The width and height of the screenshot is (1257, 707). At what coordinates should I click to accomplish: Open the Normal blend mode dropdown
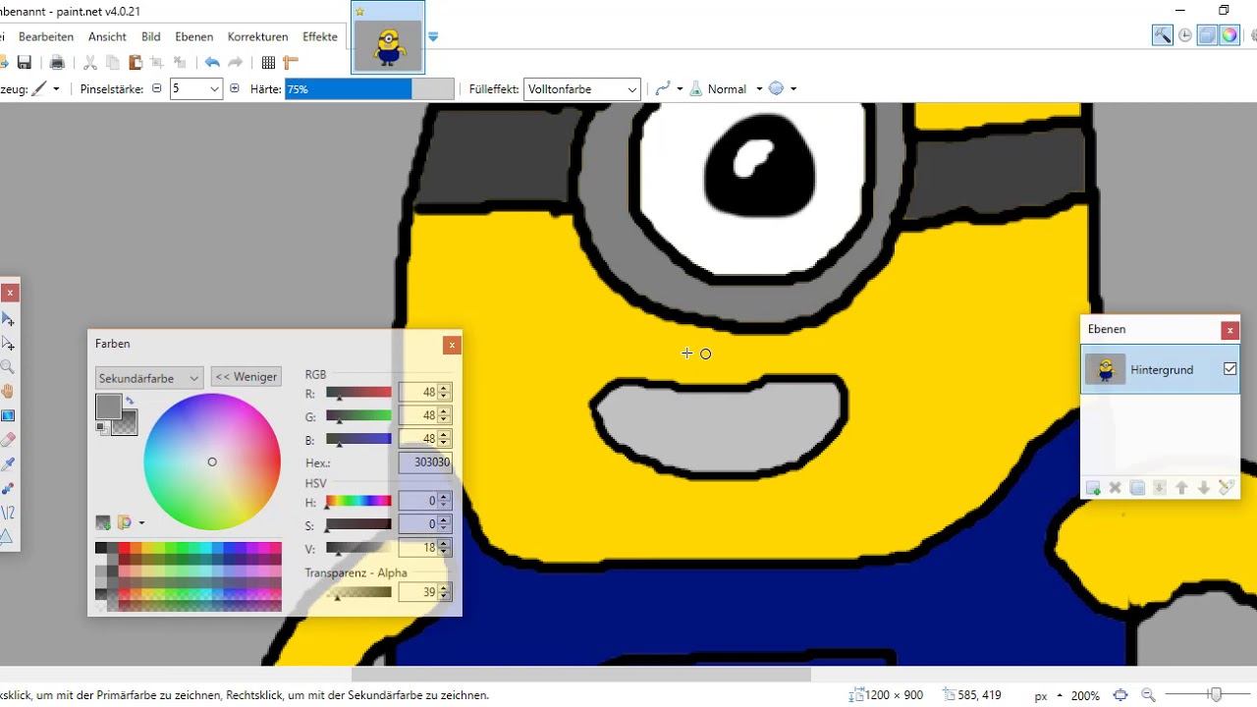[726, 88]
